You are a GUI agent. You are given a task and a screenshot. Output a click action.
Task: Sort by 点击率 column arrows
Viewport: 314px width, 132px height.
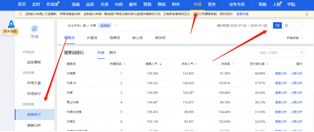(x=232, y=64)
